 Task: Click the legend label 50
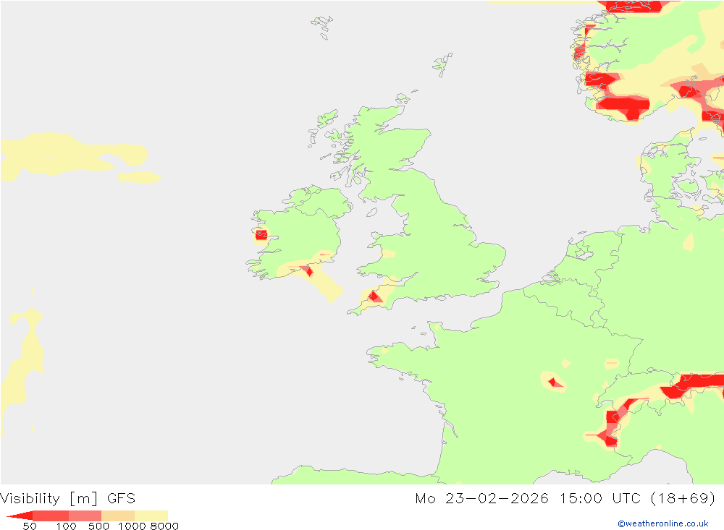(x=30, y=526)
